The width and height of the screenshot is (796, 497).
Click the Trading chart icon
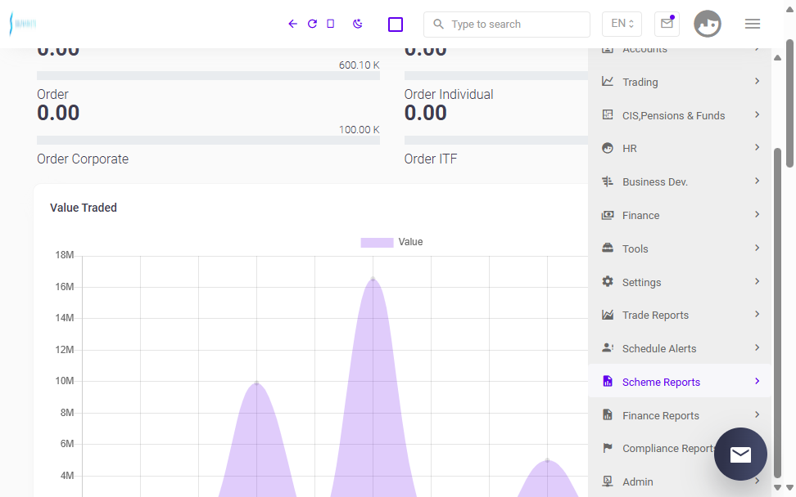click(x=608, y=81)
